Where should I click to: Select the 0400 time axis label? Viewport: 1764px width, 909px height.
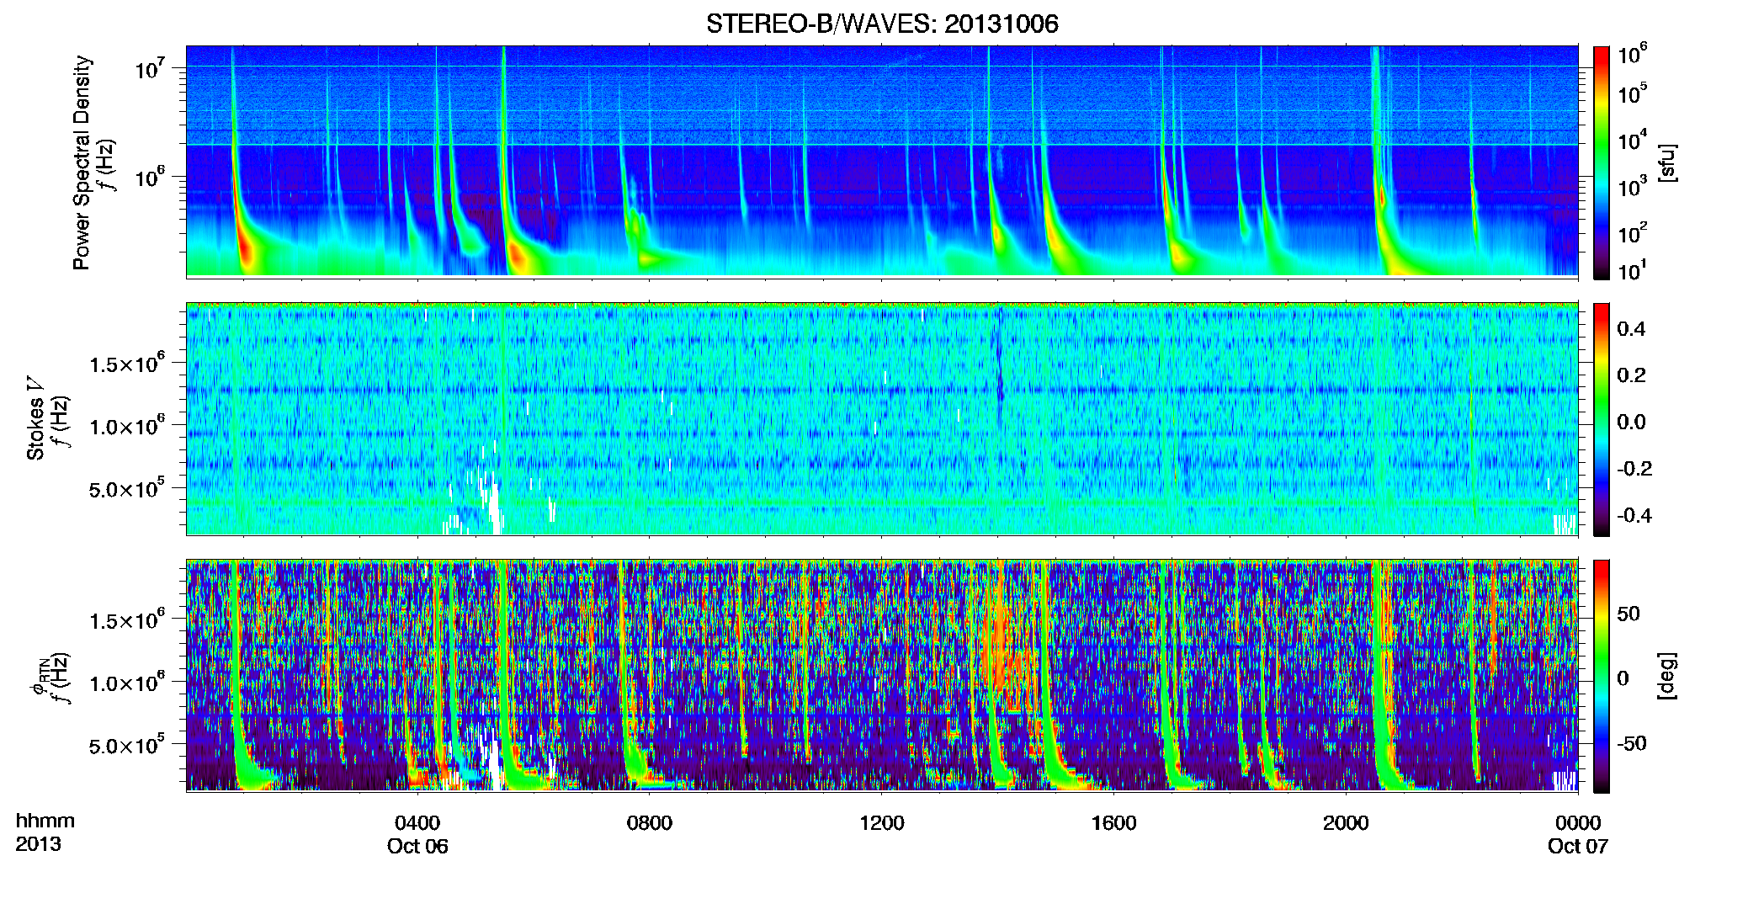tap(417, 823)
